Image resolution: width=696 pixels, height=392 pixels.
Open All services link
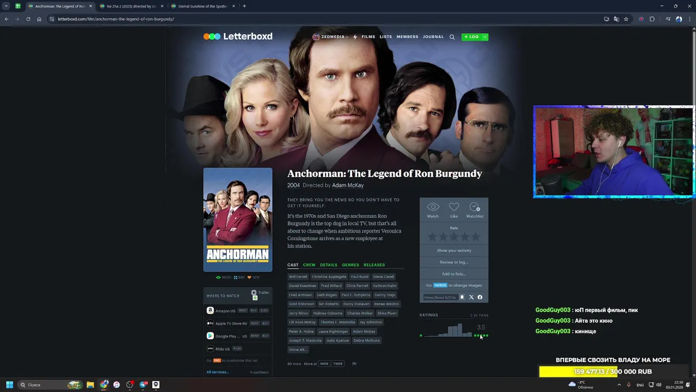tap(217, 372)
